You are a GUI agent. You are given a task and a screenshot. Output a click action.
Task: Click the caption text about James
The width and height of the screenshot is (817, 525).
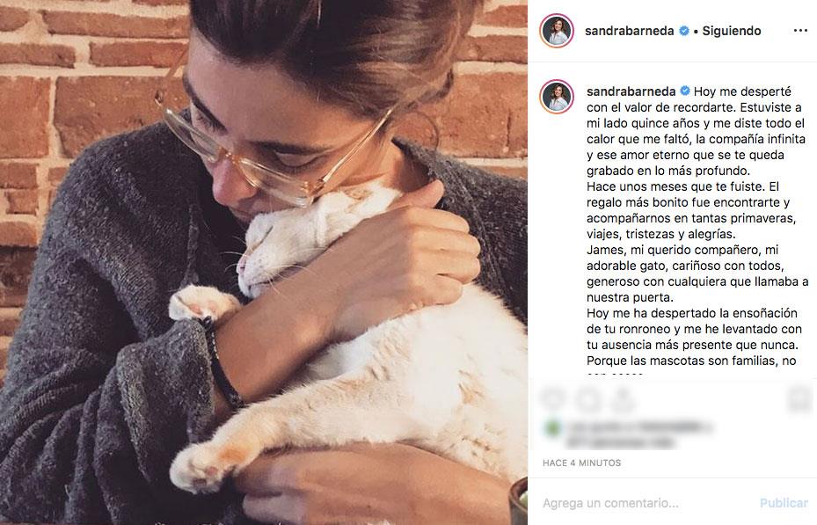click(x=697, y=273)
